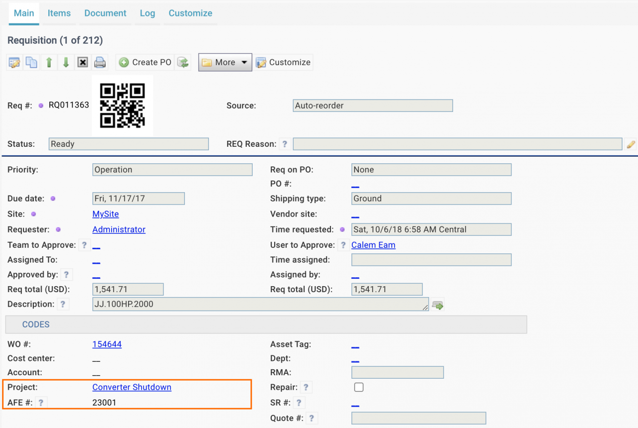Open work order 154644 link
This screenshot has height=428, width=638.
coord(107,344)
